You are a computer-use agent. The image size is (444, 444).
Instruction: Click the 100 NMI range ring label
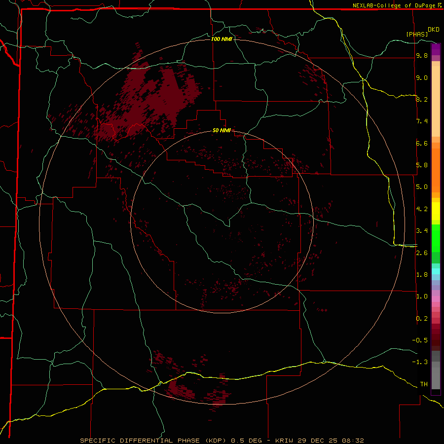pos(222,39)
